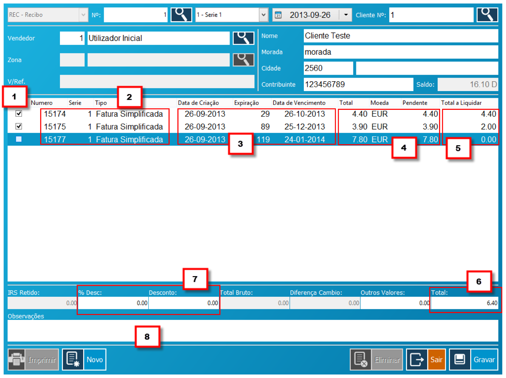The width and height of the screenshot is (506, 378).
Task: Uncheck the checkbox for invoice 15174
Action: [19, 114]
